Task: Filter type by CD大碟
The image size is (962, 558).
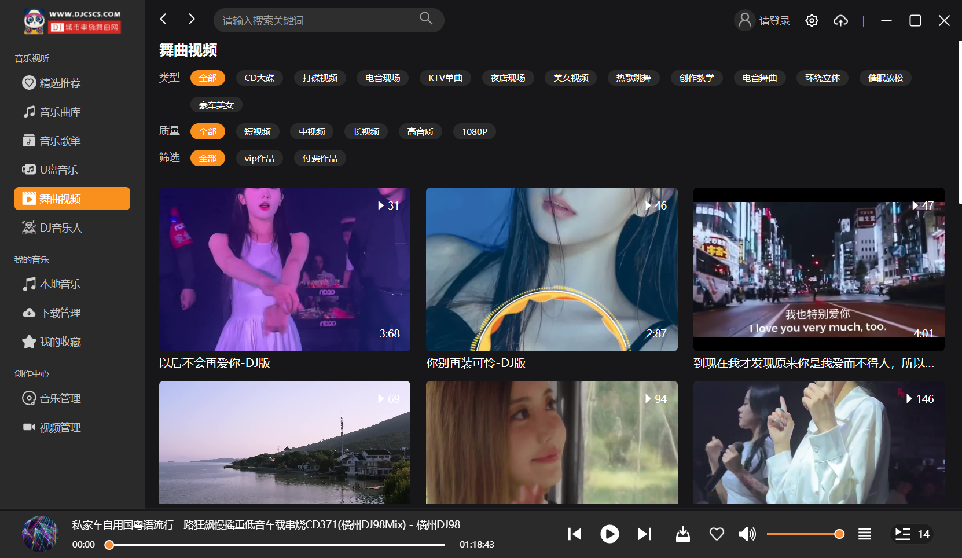Action: [259, 78]
